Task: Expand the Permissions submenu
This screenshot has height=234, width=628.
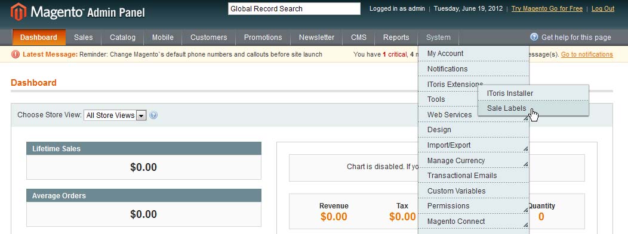Action: (525, 209)
